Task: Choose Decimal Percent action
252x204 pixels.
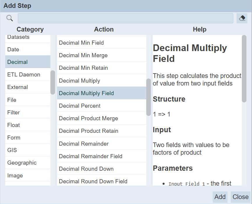Action: click(102, 106)
